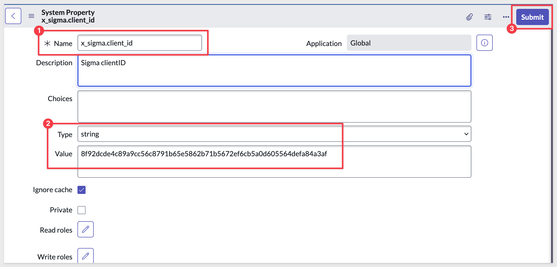The width and height of the screenshot is (557, 267).
Task: Click the Choices label
Action: (60, 99)
